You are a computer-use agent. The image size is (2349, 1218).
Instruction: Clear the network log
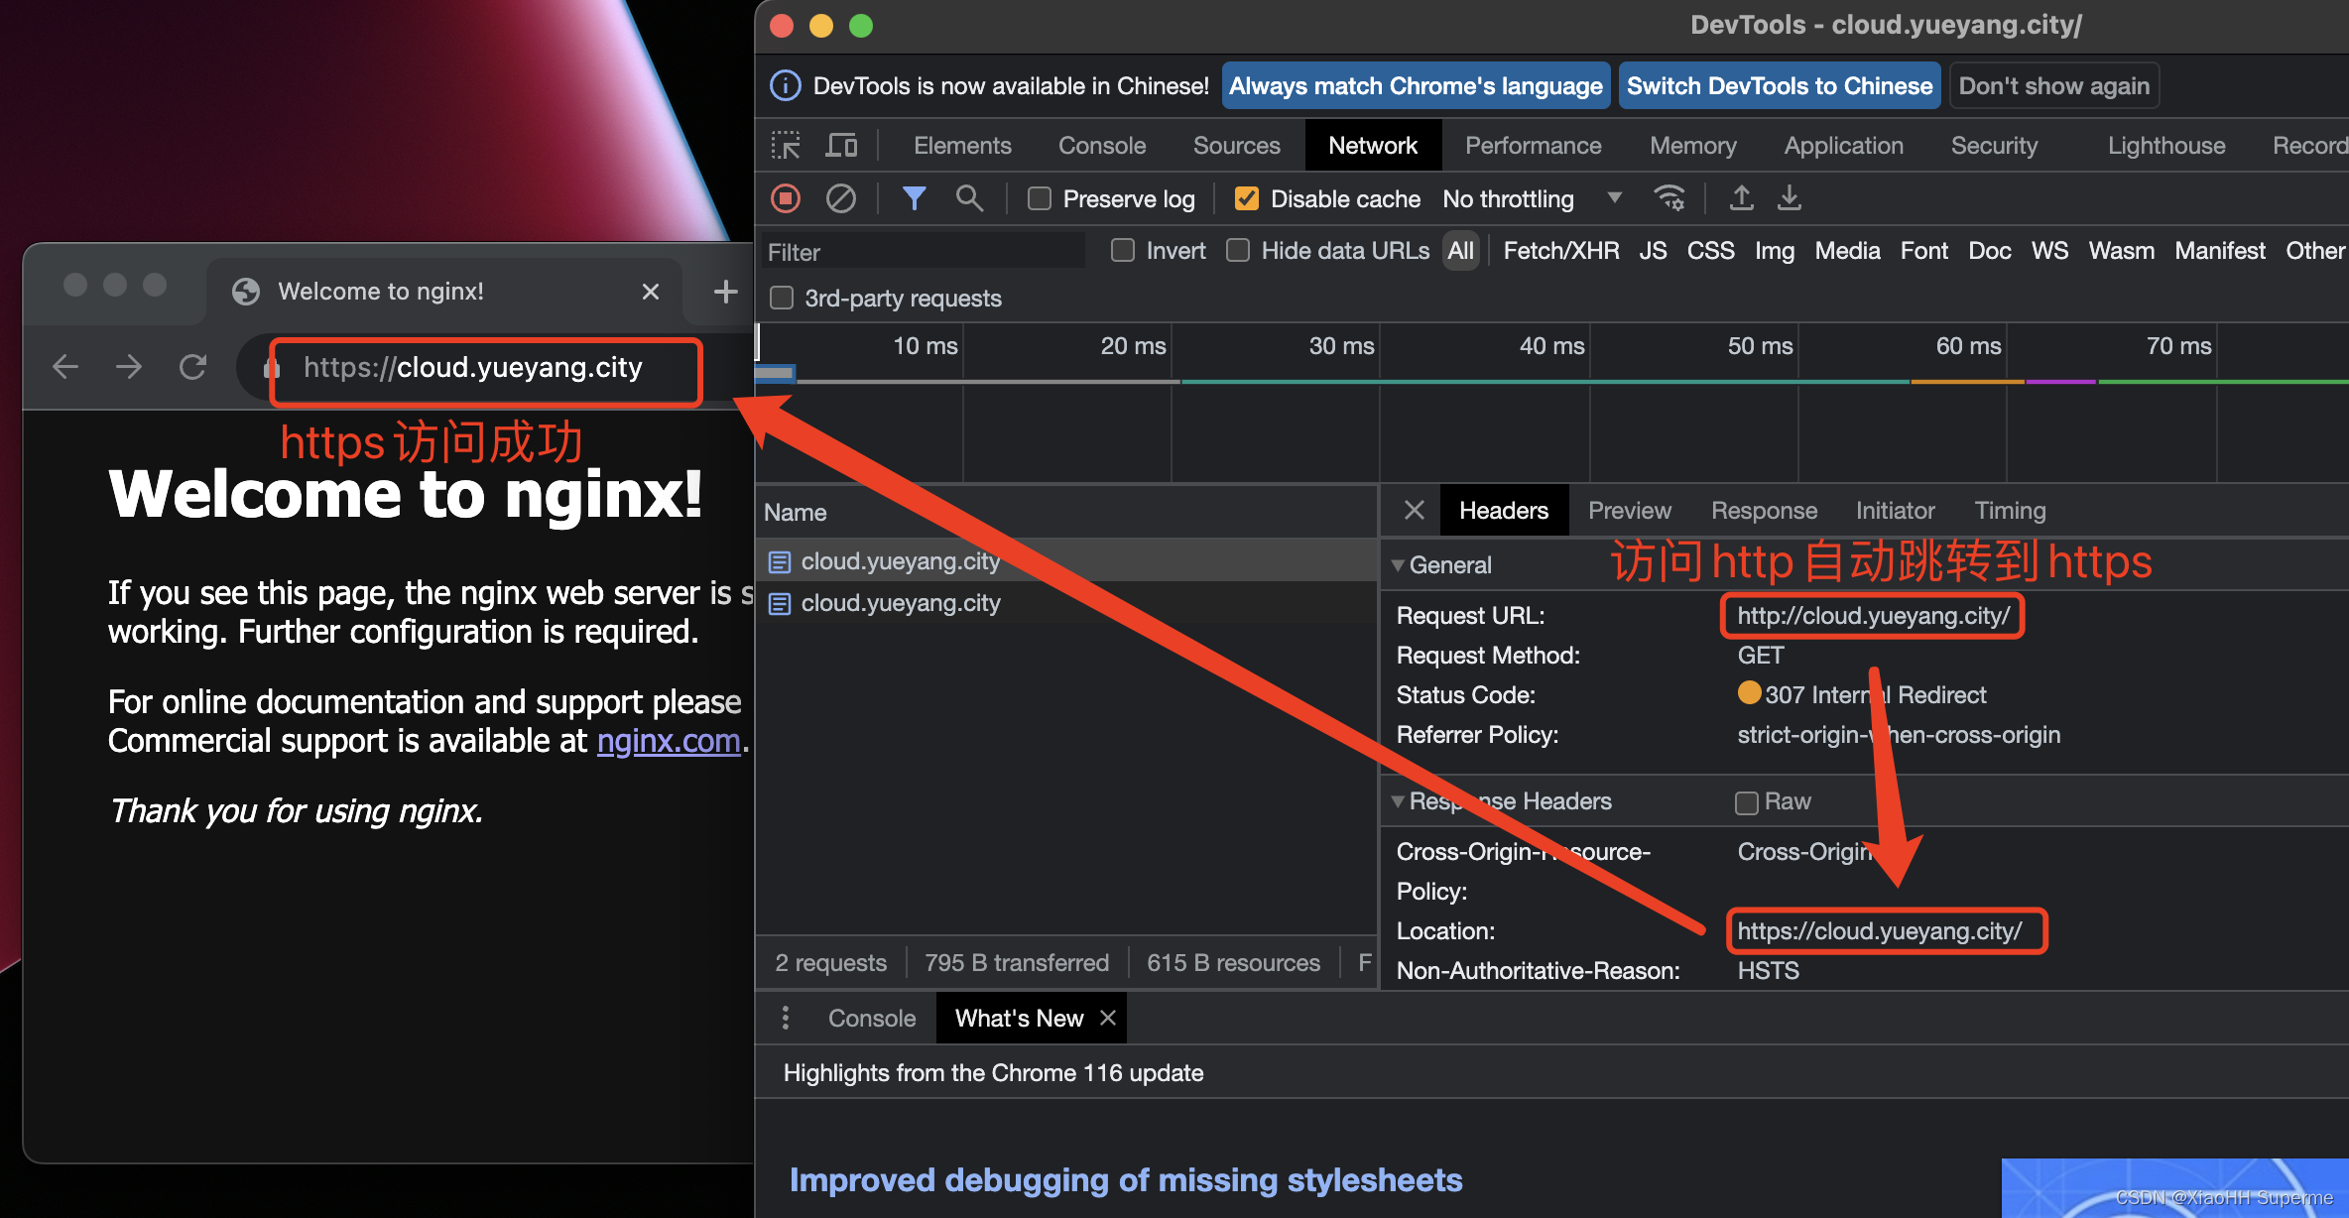[x=841, y=199]
